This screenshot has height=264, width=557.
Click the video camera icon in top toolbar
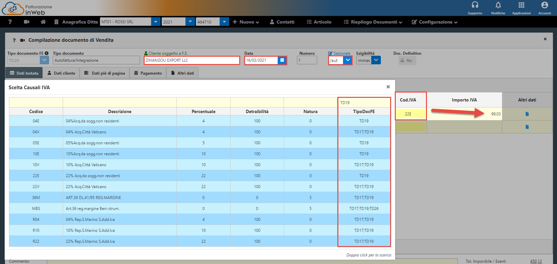[27, 22]
